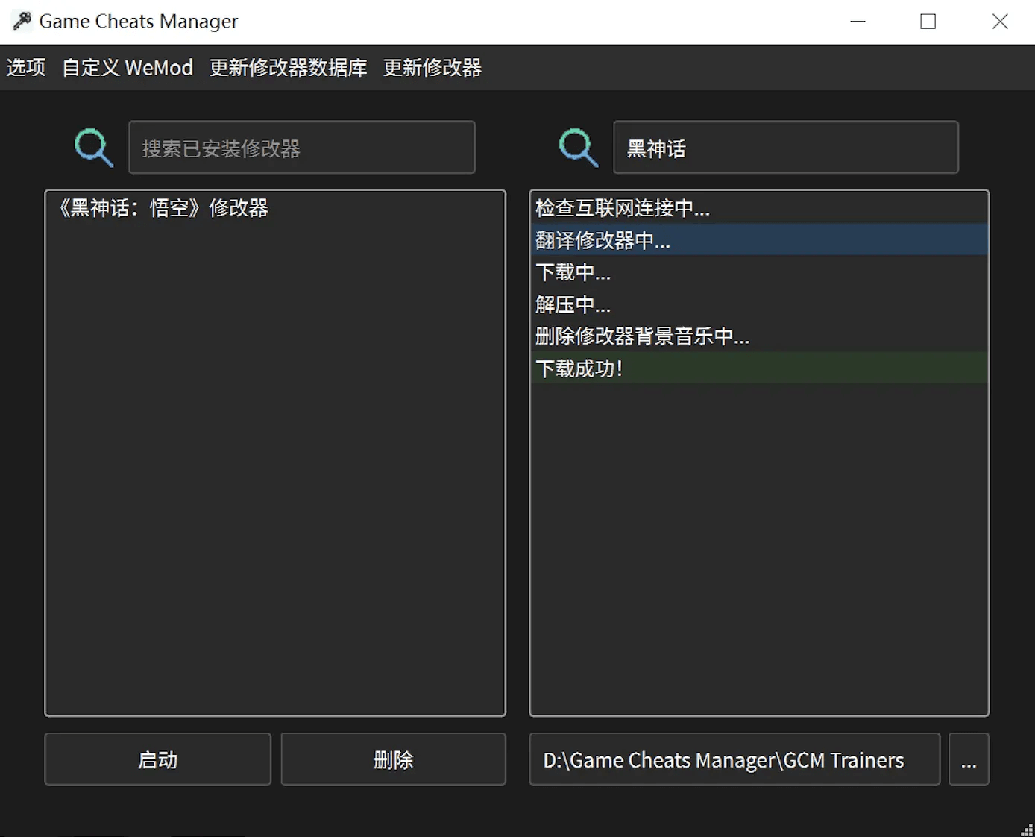Select 《黑神话：悟空》修改器 in the installed list

[163, 208]
